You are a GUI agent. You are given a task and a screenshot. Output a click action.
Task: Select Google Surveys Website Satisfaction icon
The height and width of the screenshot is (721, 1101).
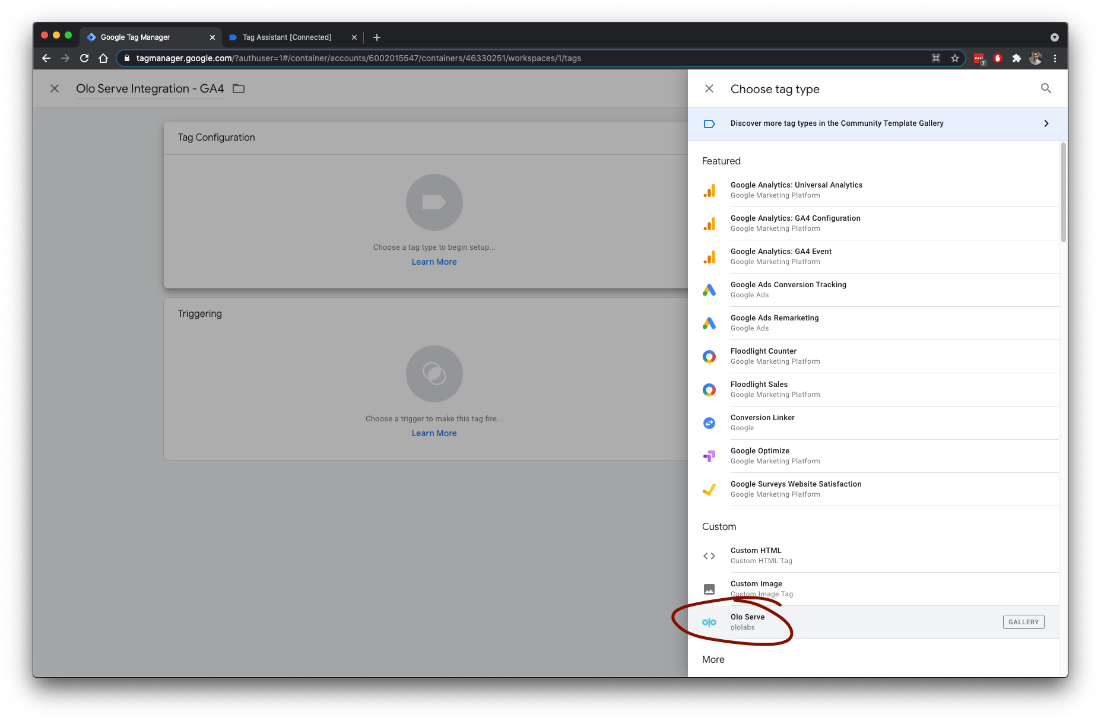pyautogui.click(x=709, y=490)
